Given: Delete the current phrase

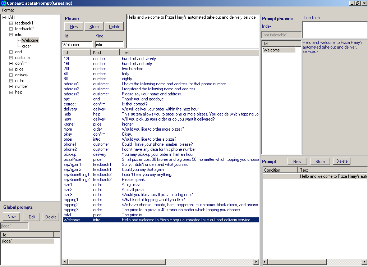Looking at the screenshot, I should (114, 27).
